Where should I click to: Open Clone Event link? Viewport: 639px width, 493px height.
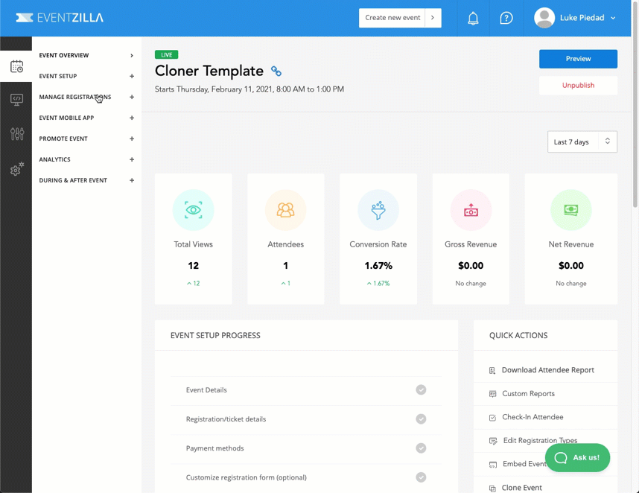521,488
